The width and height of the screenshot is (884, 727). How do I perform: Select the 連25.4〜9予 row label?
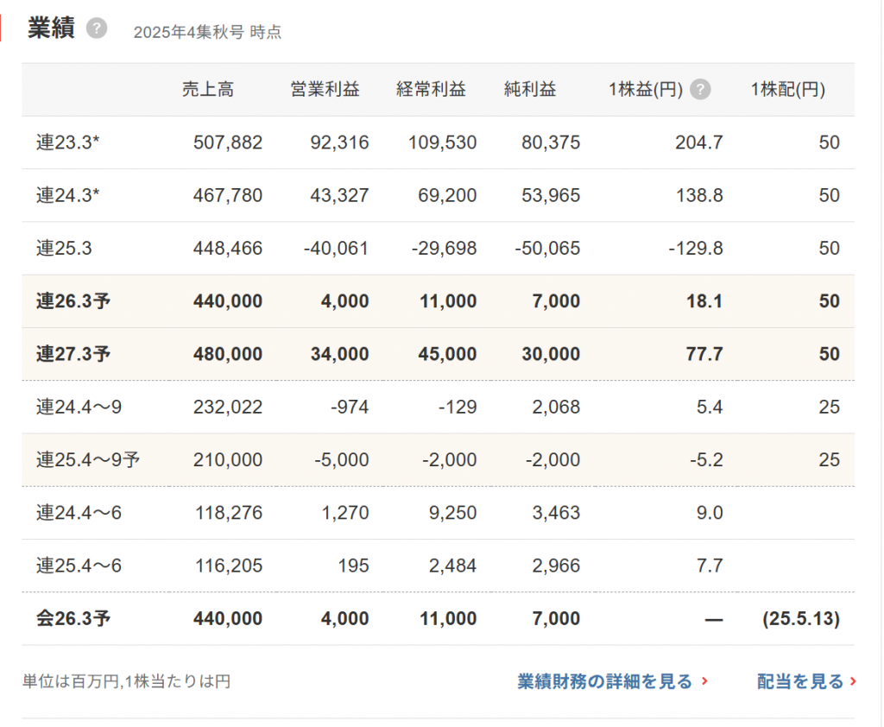(x=87, y=460)
